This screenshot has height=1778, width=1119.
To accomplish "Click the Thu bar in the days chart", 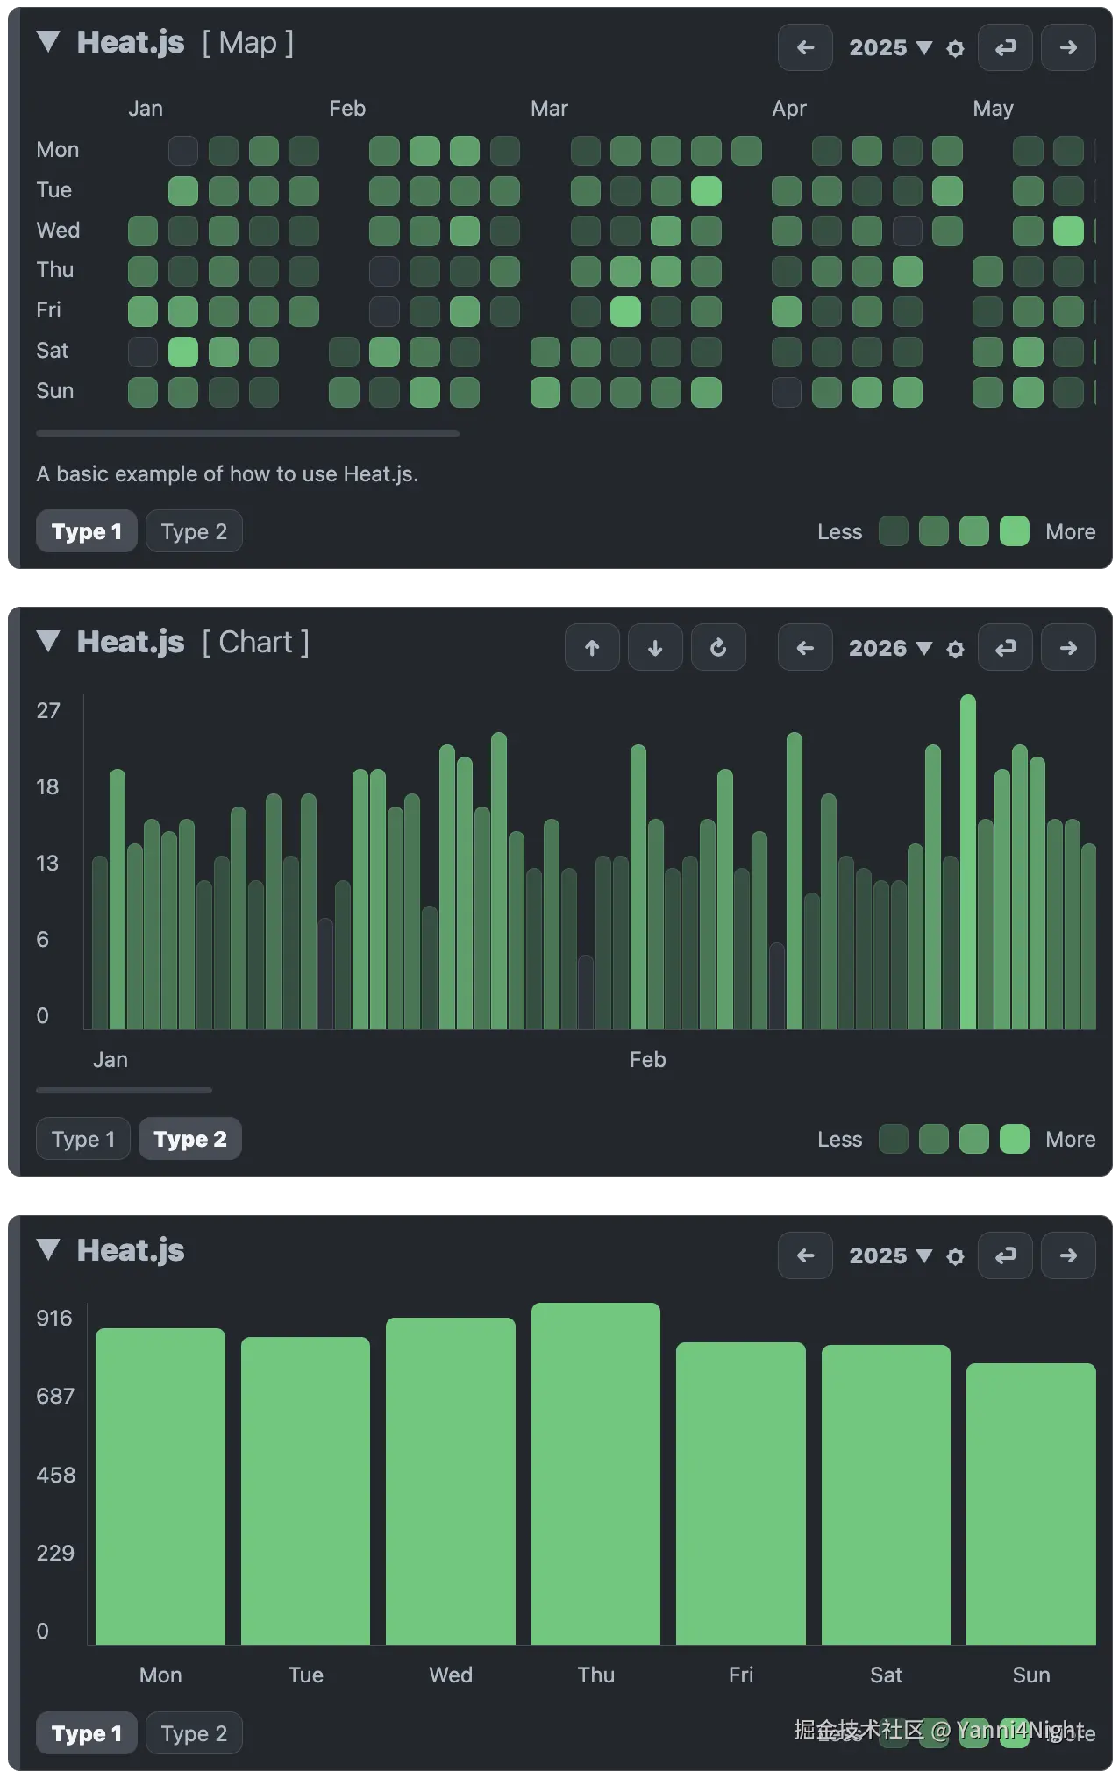I will point(595,1473).
